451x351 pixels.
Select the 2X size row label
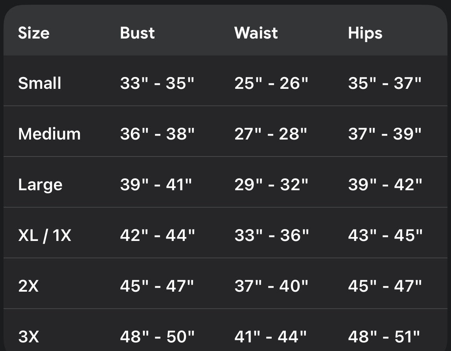[28, 286]
